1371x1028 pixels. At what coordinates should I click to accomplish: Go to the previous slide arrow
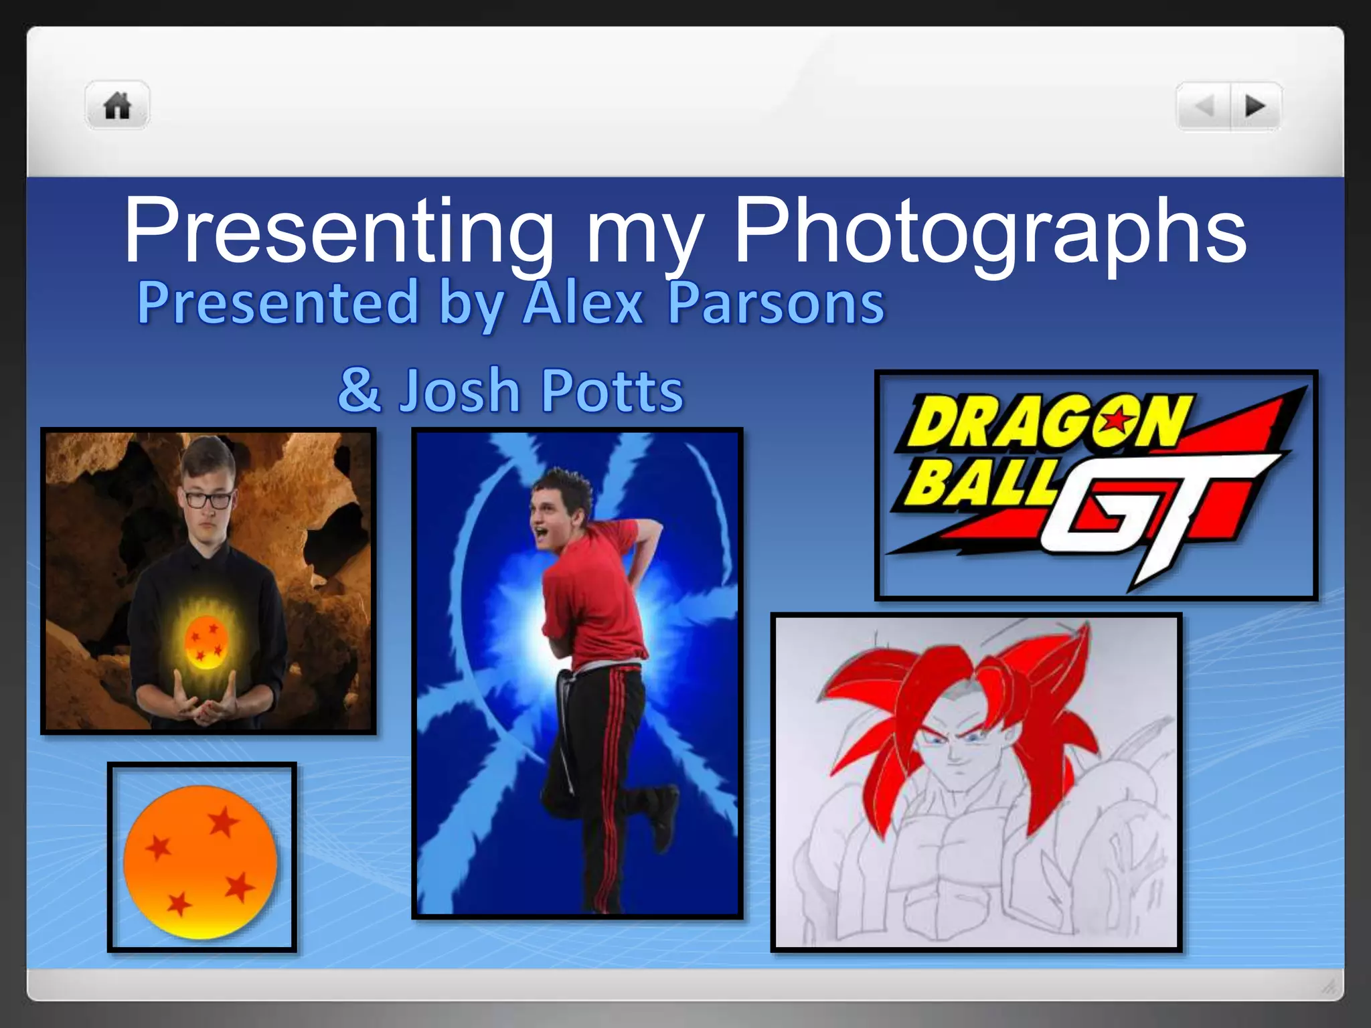coord(1204,106)
